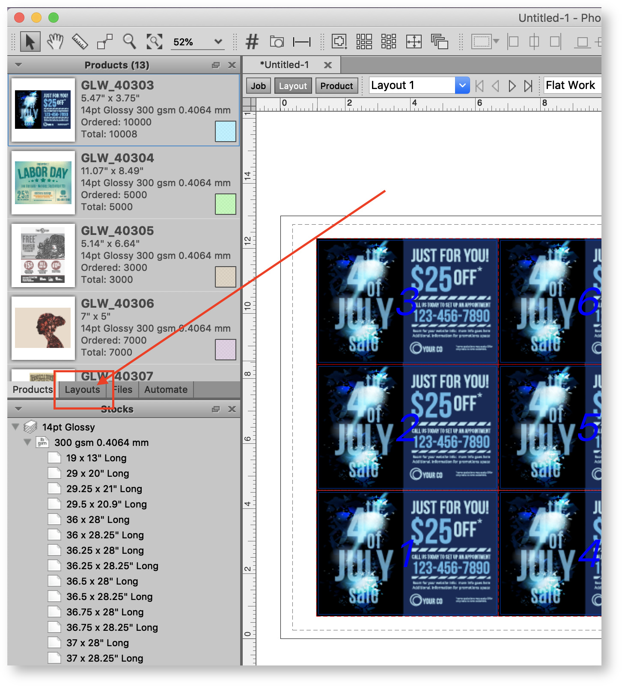Select the 19 x 13" Long sheet
Screen dimensions: 622x686
point(96,458)
